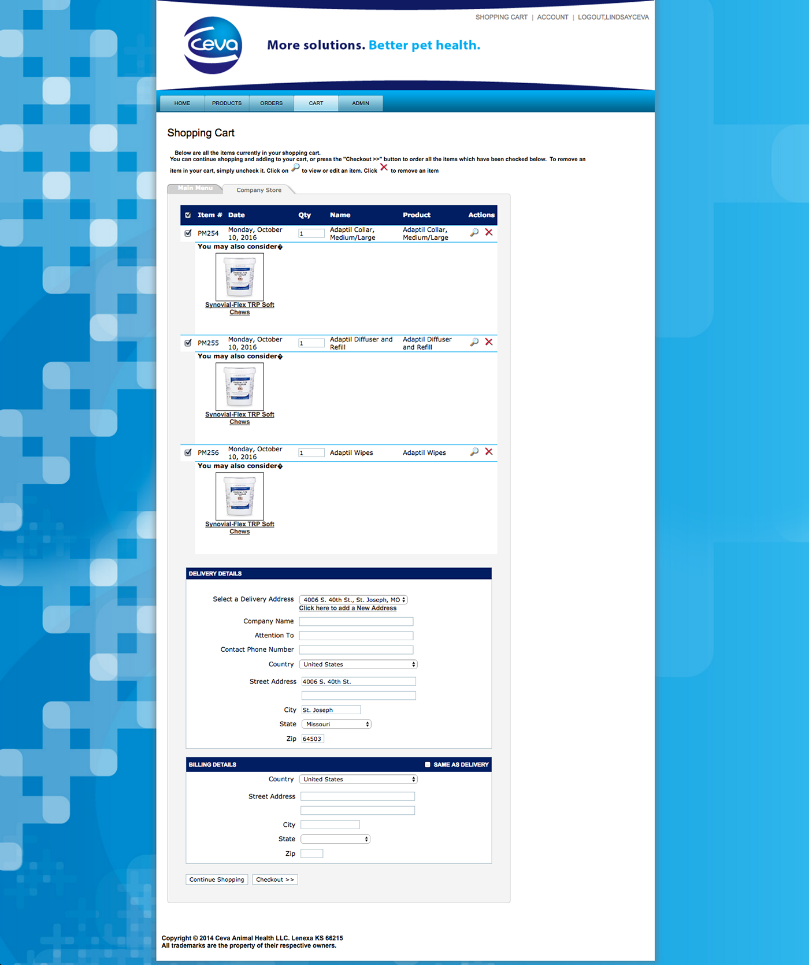Open Synovial-Flex link under PM256
The image size is (809, 965).
click(240, 528)
